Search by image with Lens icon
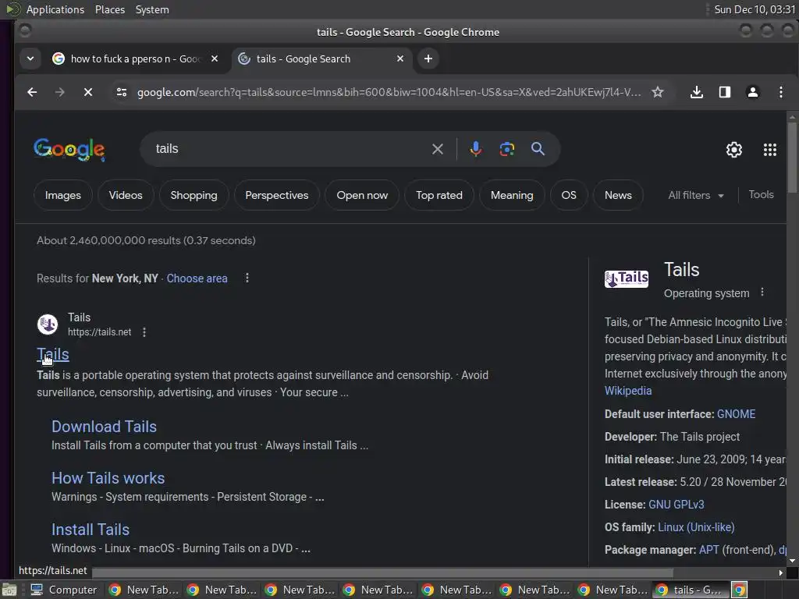799x599 pixels. (506, 149)
